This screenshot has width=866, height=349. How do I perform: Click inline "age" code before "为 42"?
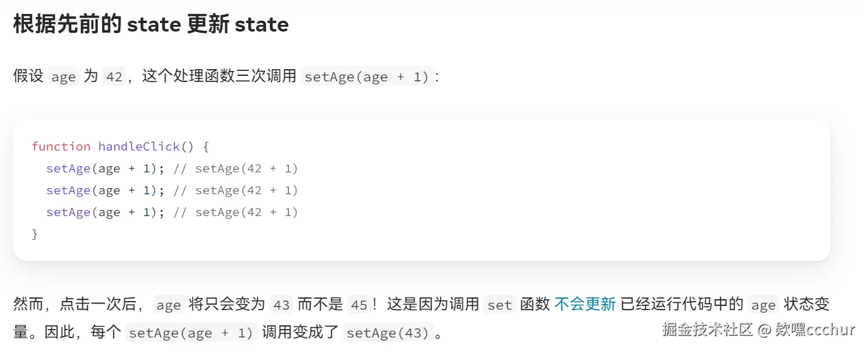click(63, 76)
